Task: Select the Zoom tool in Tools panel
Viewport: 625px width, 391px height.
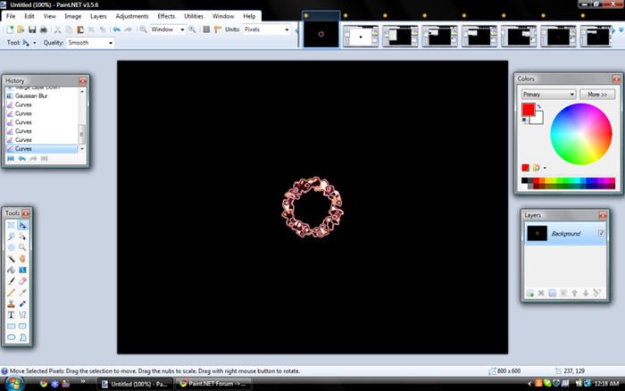Action: 22,247
